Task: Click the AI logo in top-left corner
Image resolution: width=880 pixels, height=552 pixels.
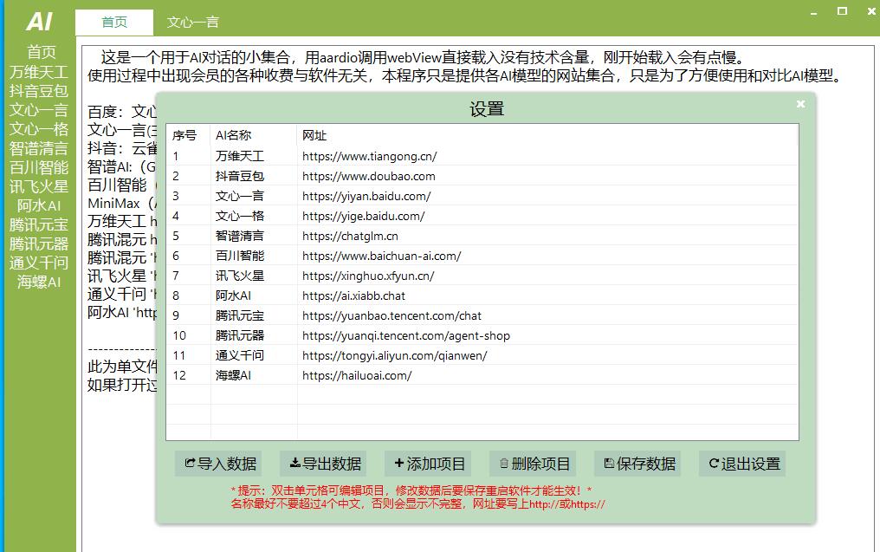Action: coord(38,22)
